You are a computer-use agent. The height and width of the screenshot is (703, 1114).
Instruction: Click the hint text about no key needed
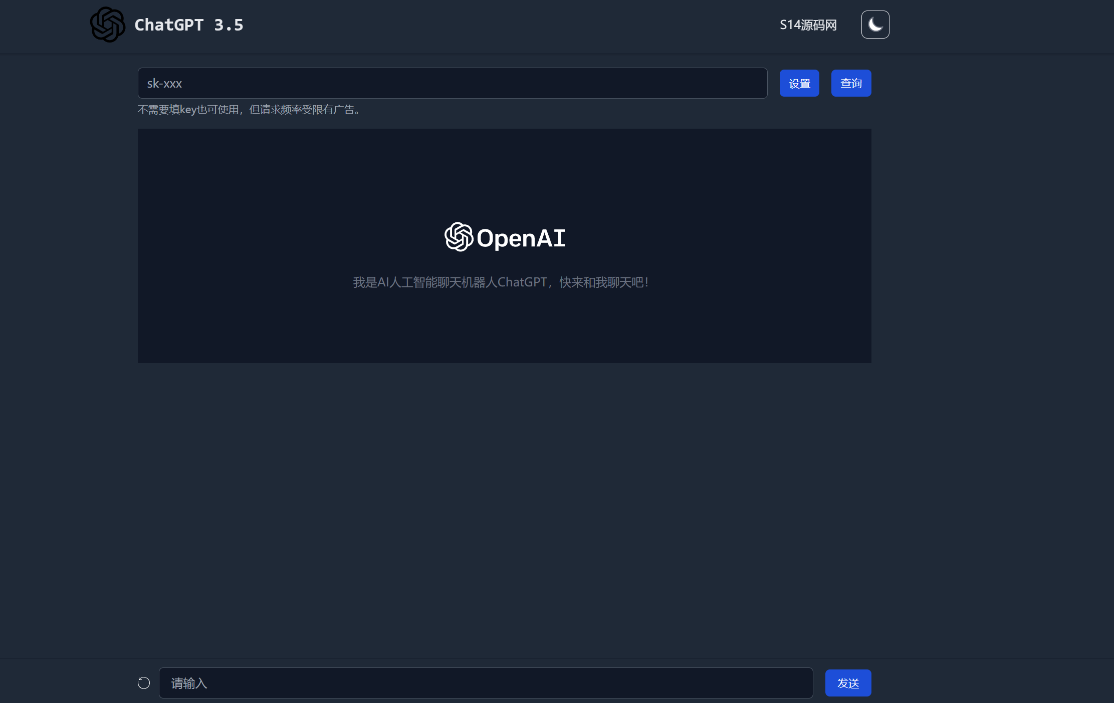(249, 110)
